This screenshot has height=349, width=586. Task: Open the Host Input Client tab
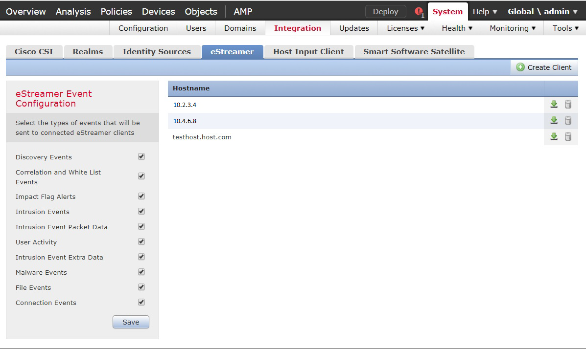click(309, 51)
